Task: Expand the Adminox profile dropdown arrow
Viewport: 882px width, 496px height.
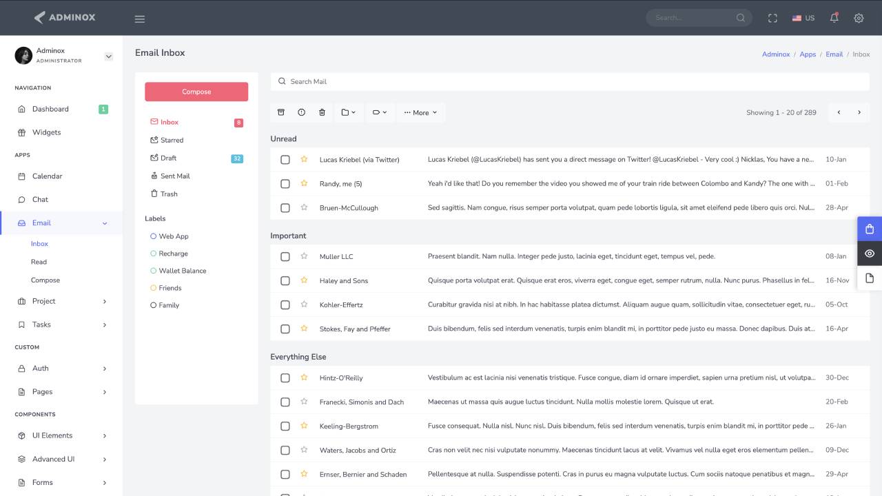Action: point(108,56)
